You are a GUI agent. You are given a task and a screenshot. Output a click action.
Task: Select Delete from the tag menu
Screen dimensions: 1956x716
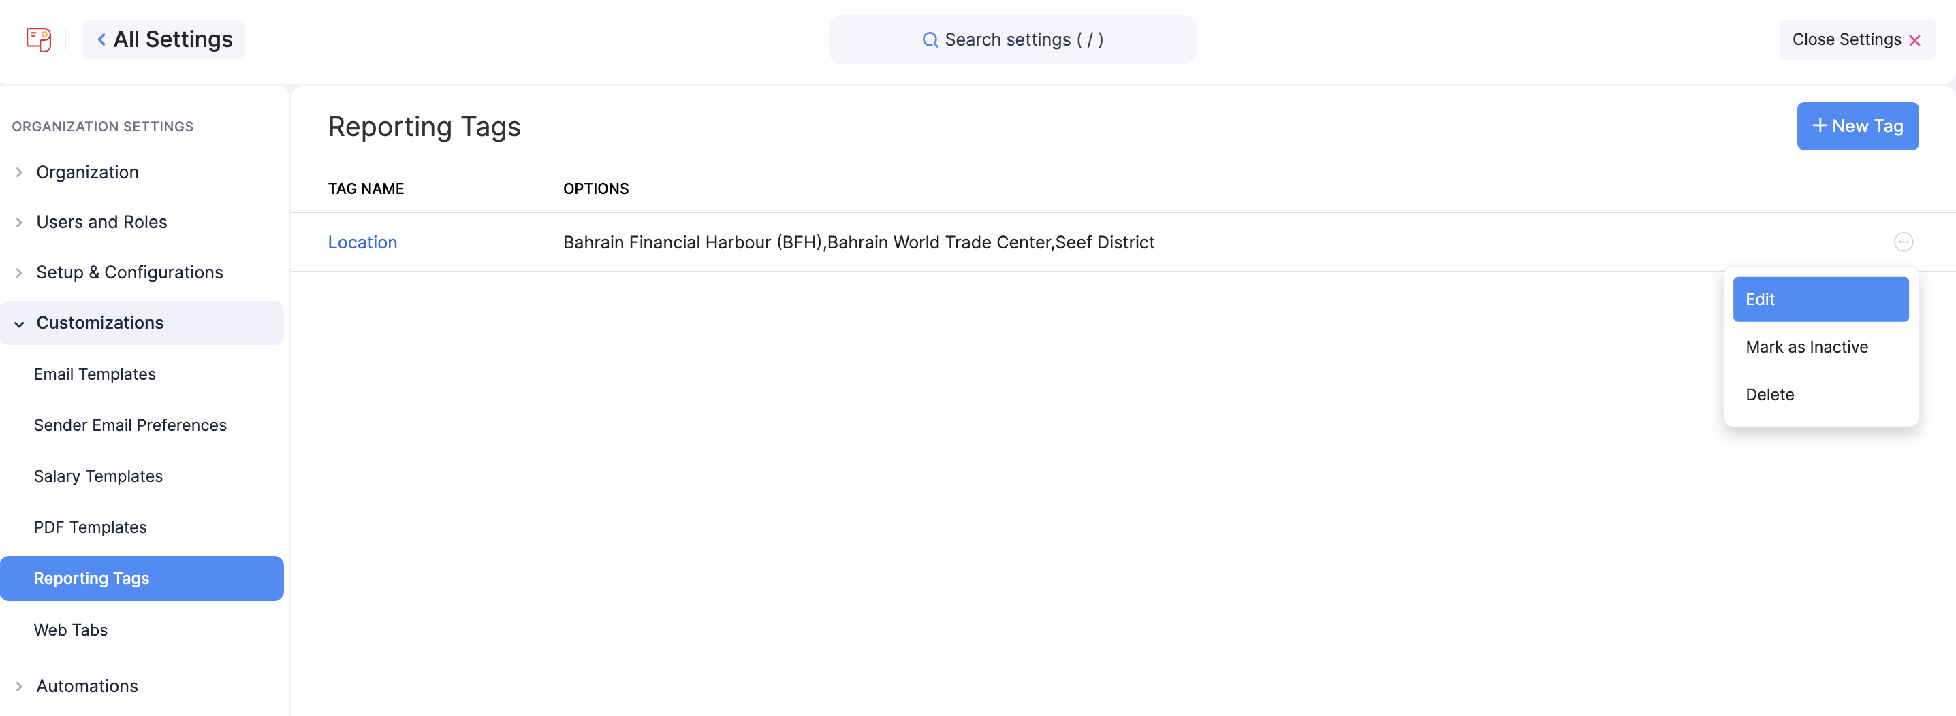click(x=1769, y=395)
